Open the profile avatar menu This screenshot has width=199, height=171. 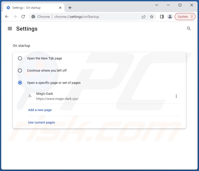(170, 17)
